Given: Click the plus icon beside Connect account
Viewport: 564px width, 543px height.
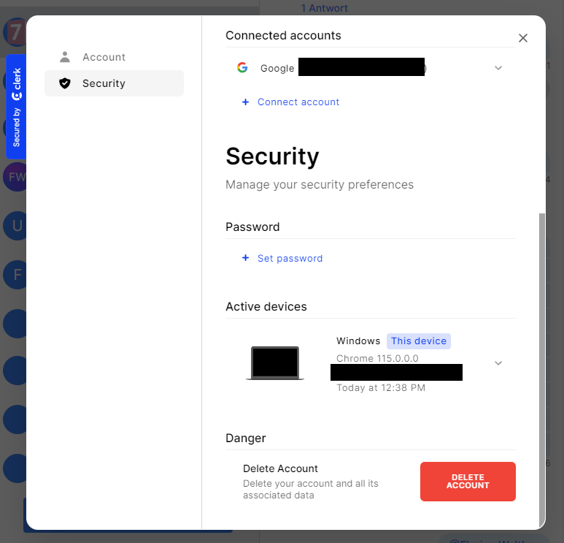Looking at the screenshot, I should [x=246, y=102].
